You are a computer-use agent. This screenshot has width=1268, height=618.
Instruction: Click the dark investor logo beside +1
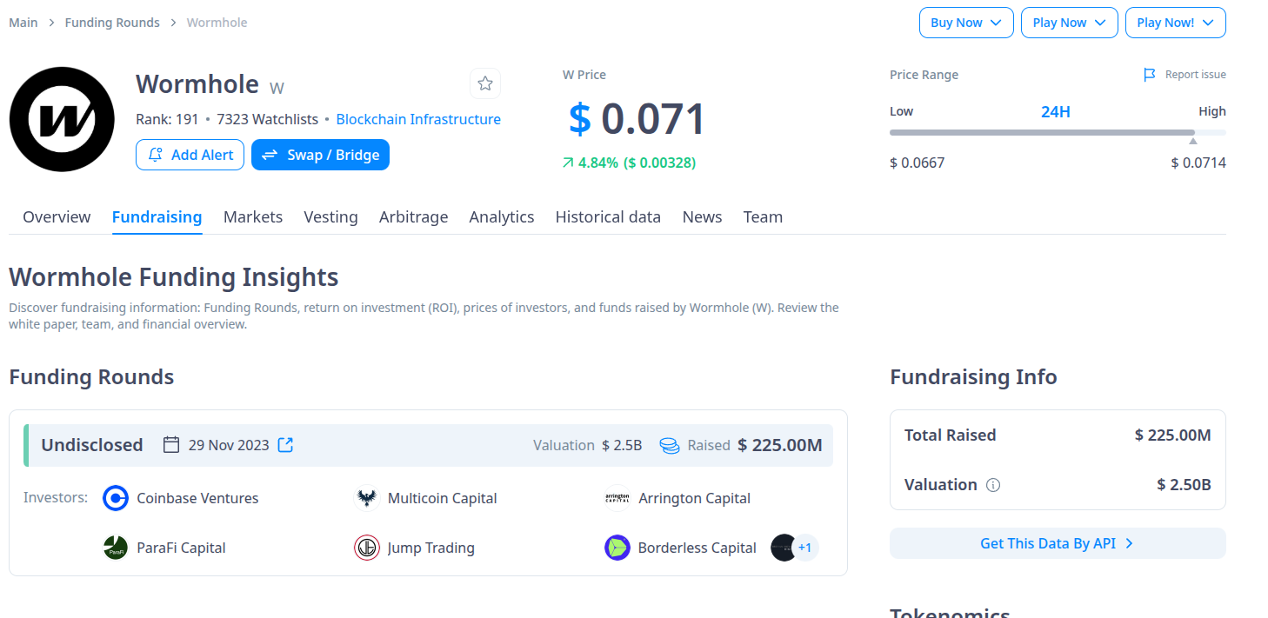(x=783, y=548)
